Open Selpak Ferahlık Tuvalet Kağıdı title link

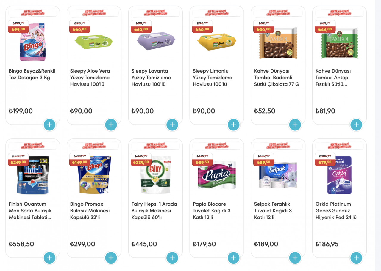click(273, 211)
